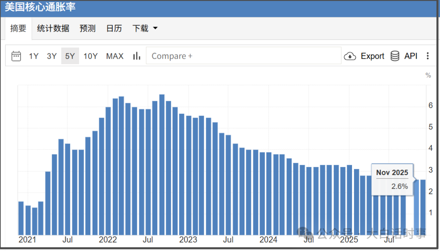Screen dimensions: 440x251
Task: Open the three-dot more options menu
Action: point(428,56)
